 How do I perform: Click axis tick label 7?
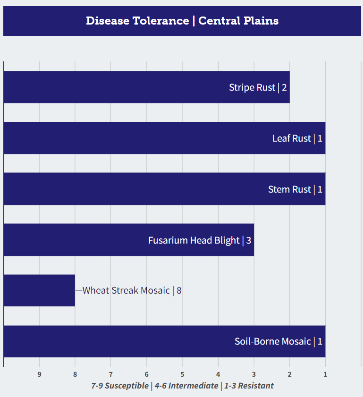(110, 374)
